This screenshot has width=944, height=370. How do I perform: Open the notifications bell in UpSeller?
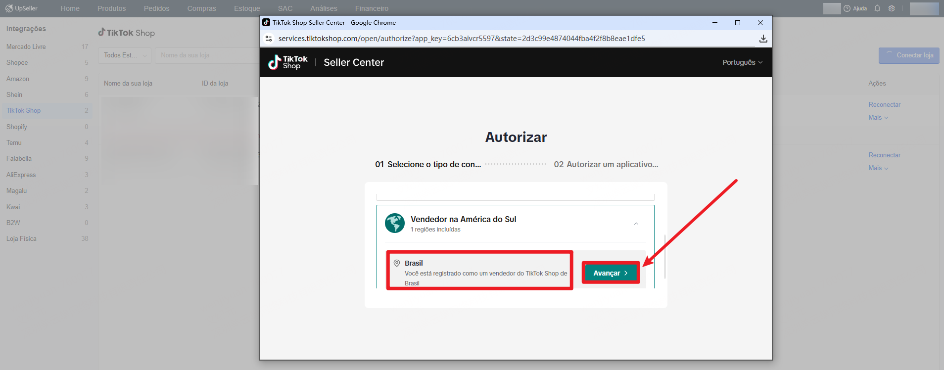[x=877, y=8]
